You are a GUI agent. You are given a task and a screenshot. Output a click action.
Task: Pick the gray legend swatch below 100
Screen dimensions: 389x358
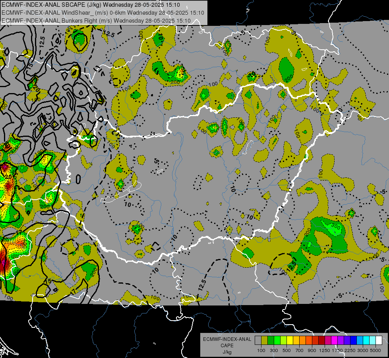(258, 340)
